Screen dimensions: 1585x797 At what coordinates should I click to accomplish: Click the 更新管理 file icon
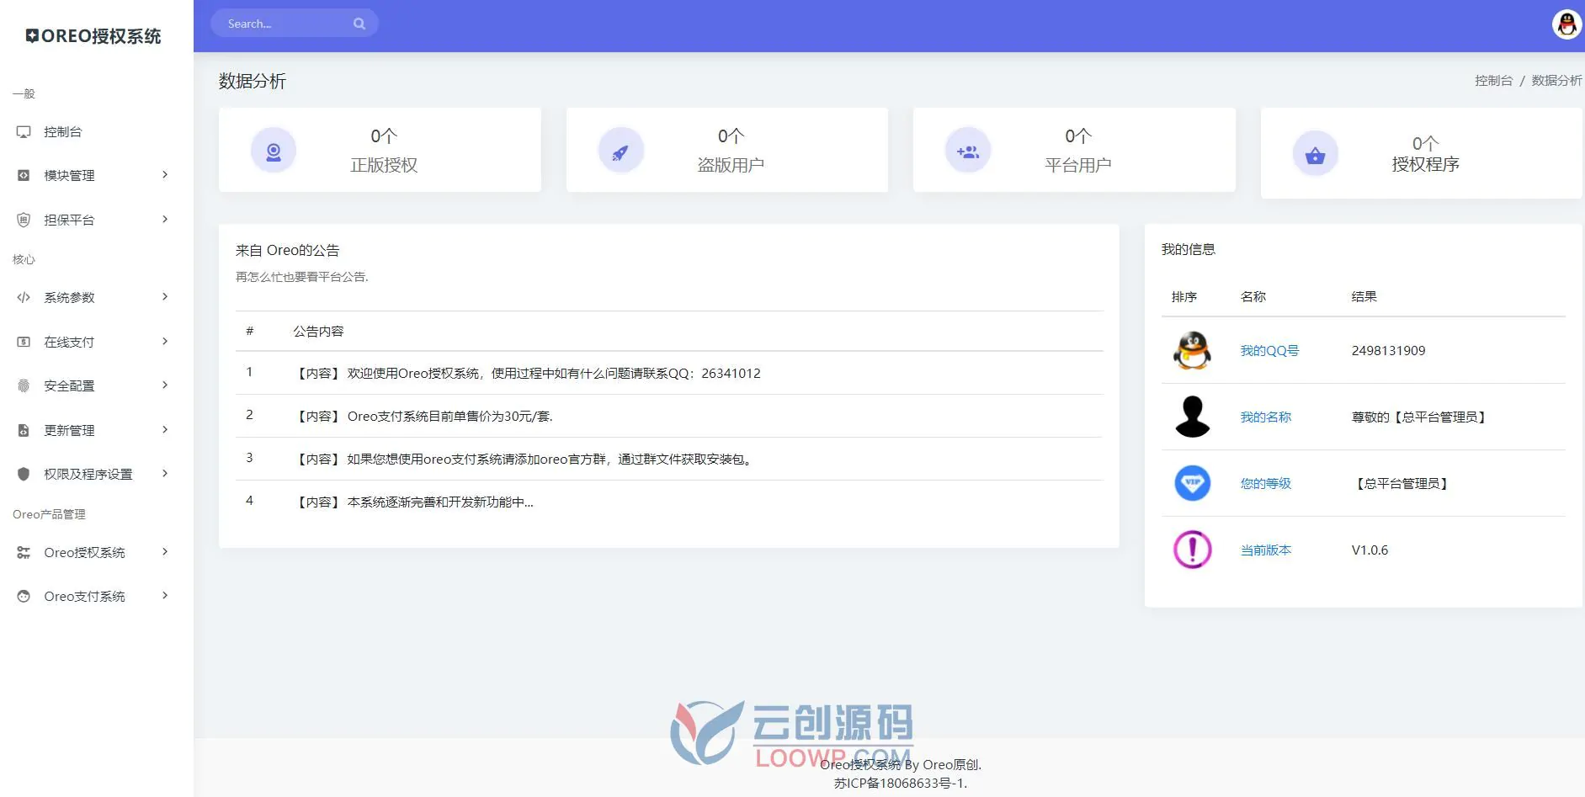[24, 430]
